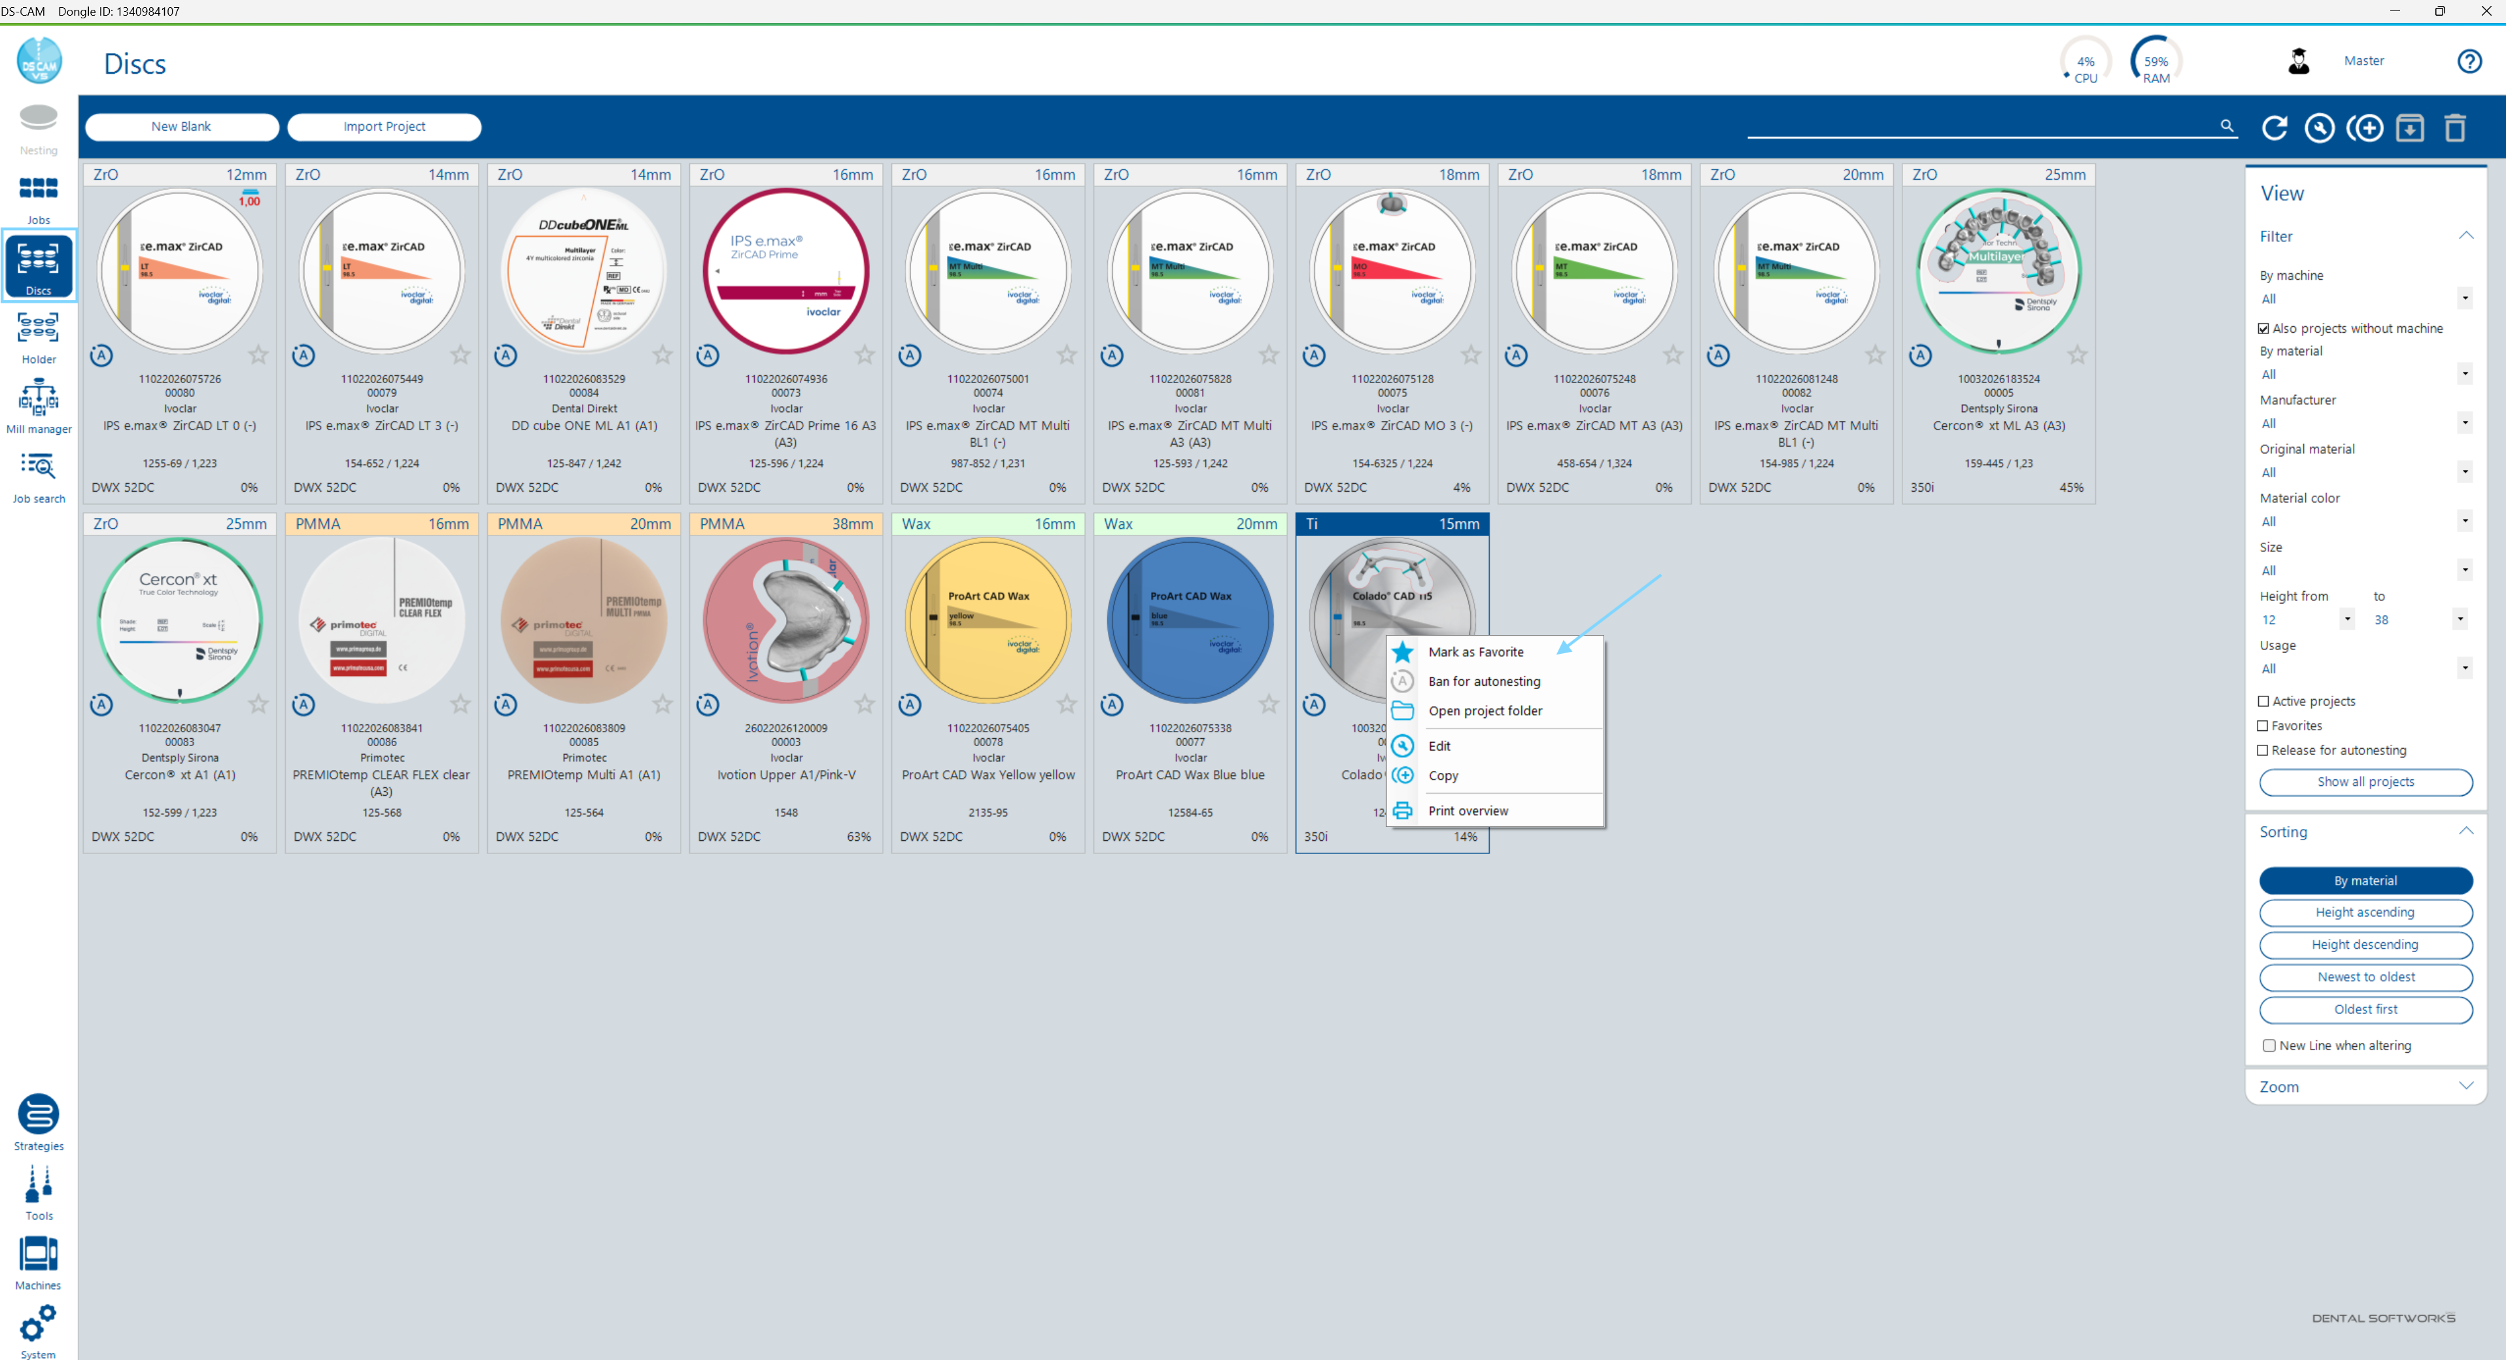Click the Show all projects button
The image size is (2506, 1360).
[2366, 782]
